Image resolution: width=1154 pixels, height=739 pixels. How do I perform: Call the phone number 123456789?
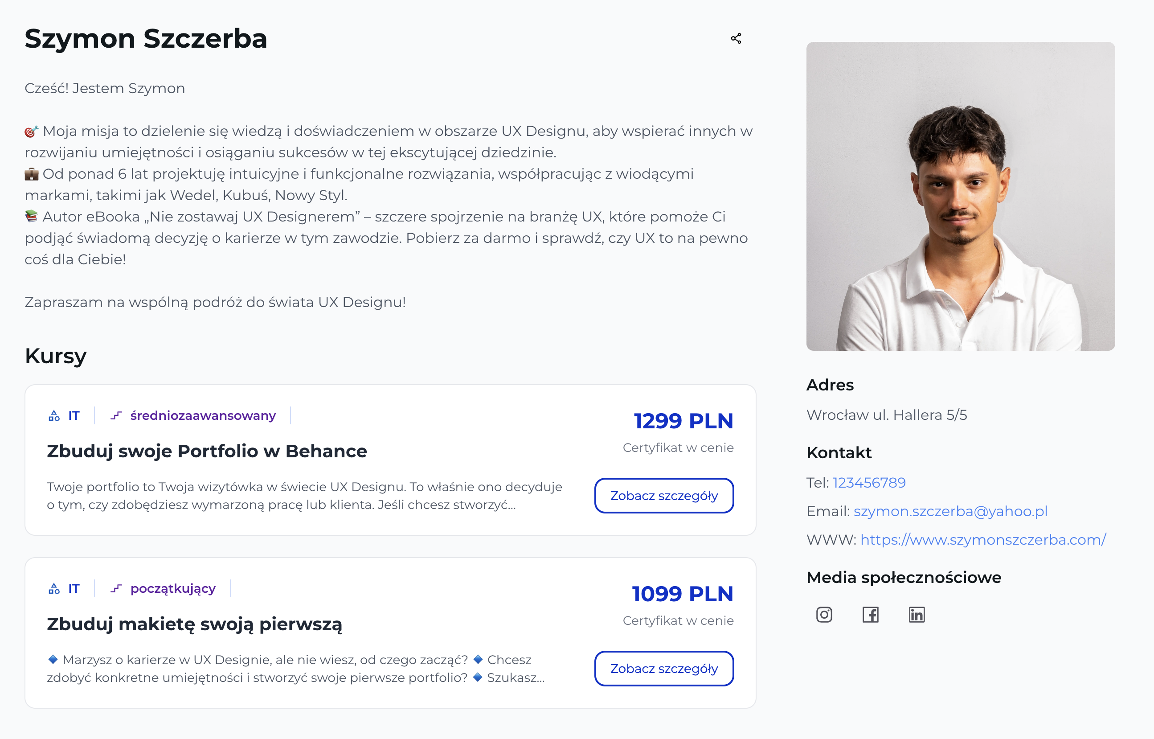[868, 482]
